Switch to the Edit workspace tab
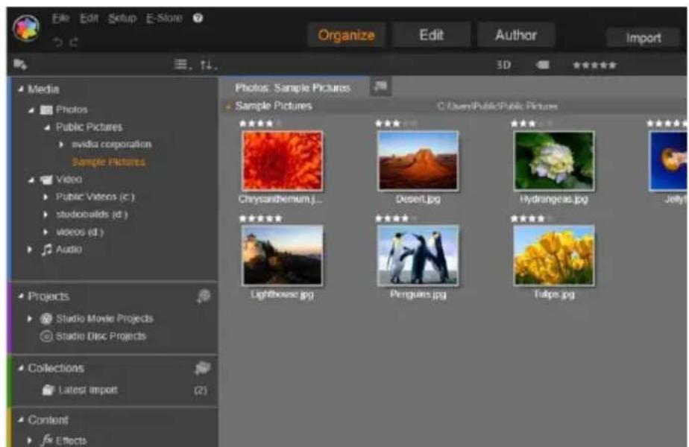Image resolution: width=689 pixels, height=447 pixels. coord(431,35)
